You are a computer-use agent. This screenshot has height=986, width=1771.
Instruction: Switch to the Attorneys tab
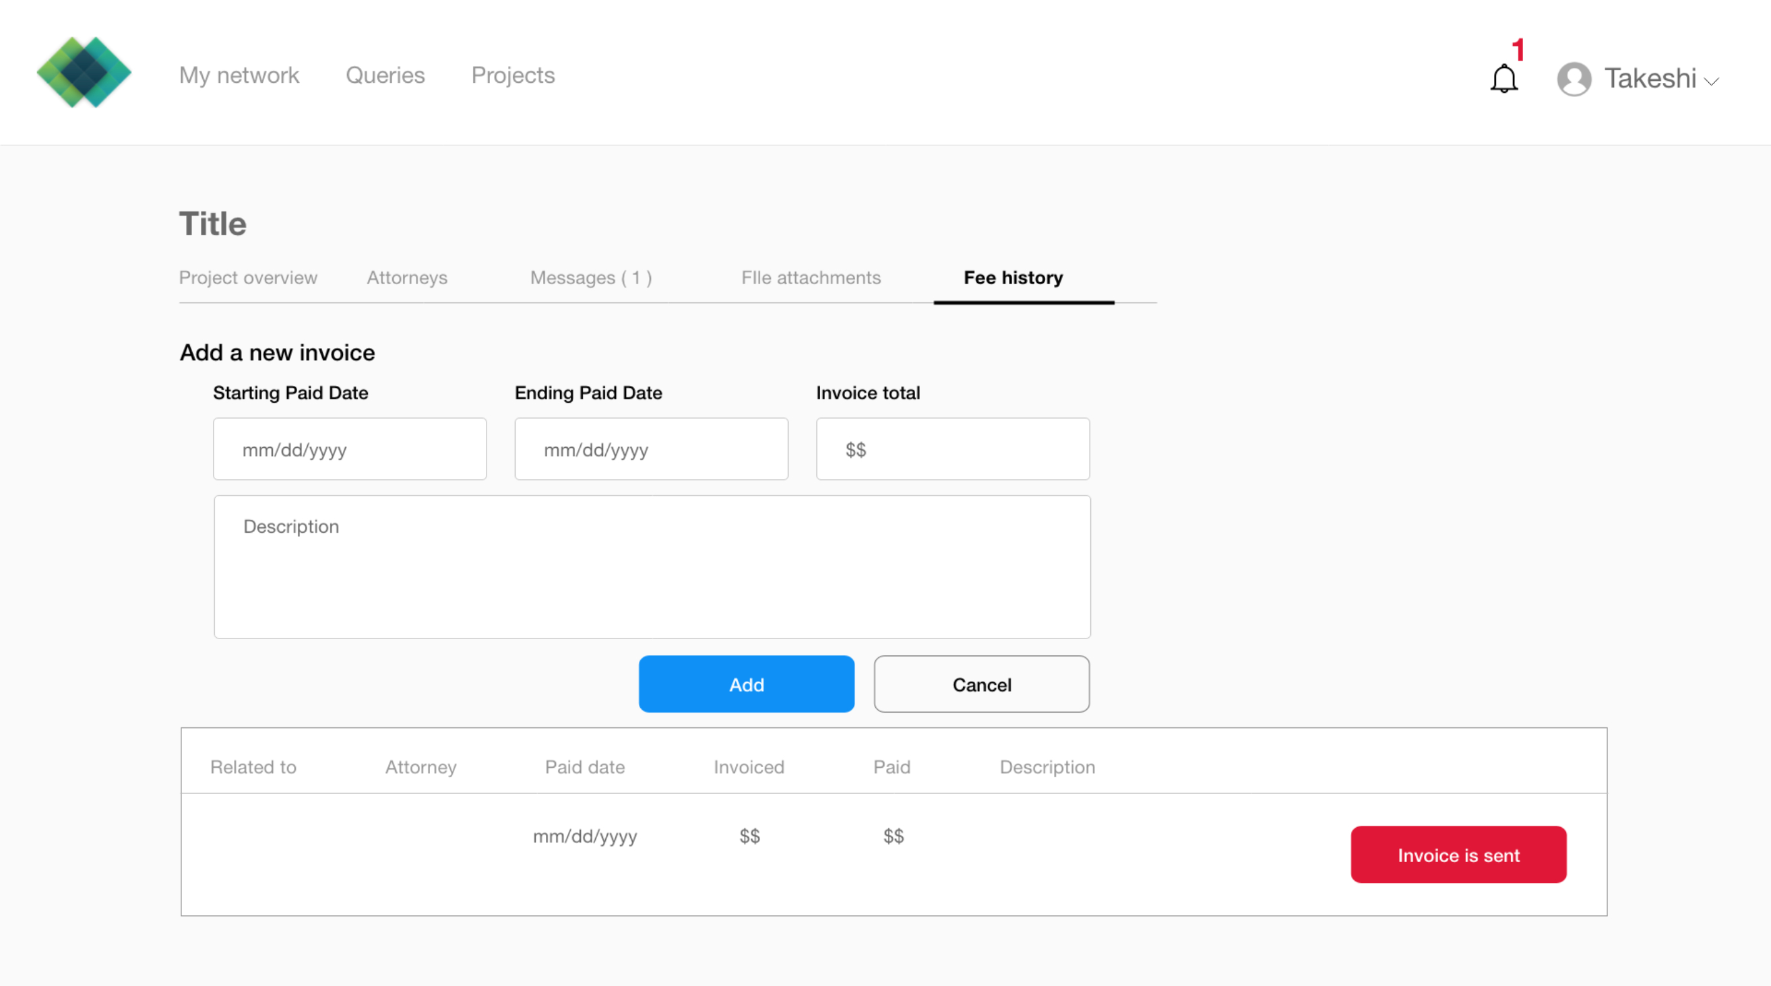[407, 277]
